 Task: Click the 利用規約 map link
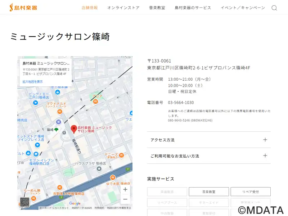(x=99, y=208)
